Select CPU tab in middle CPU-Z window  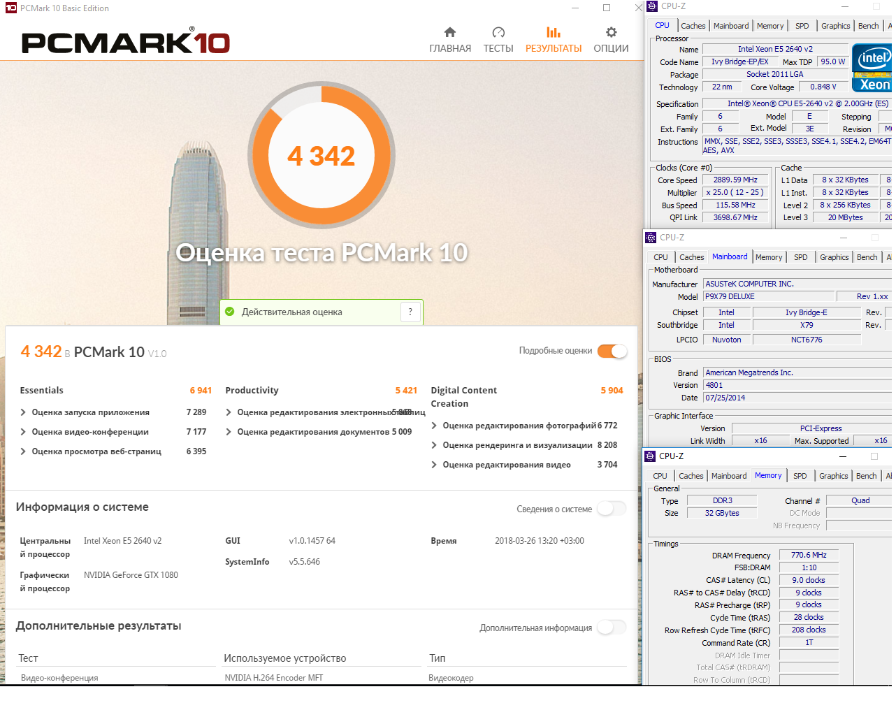(660, 257)
